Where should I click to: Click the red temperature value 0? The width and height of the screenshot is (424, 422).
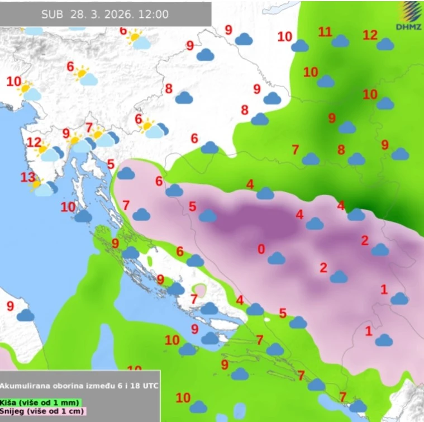[261, 249]
